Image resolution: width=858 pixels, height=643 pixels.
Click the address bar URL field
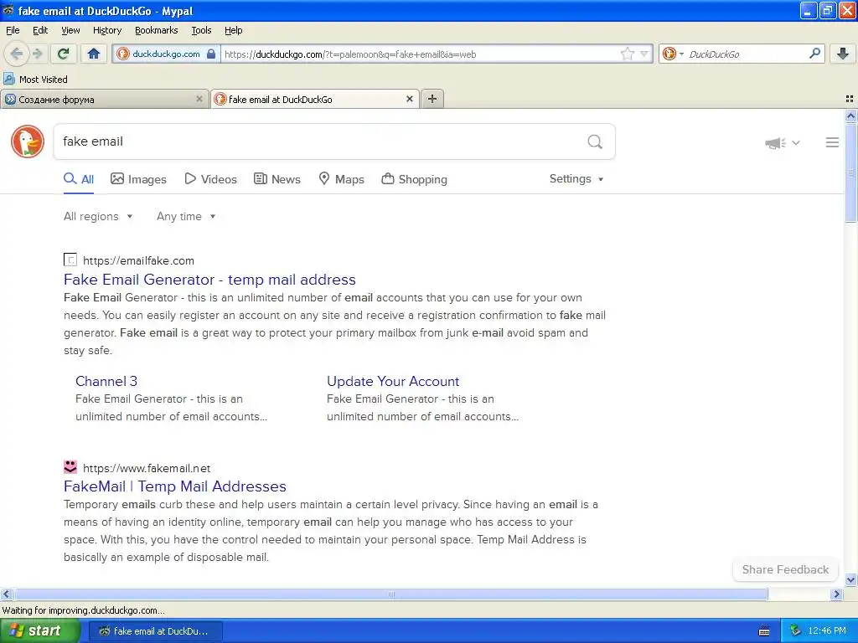coord(421,54)
